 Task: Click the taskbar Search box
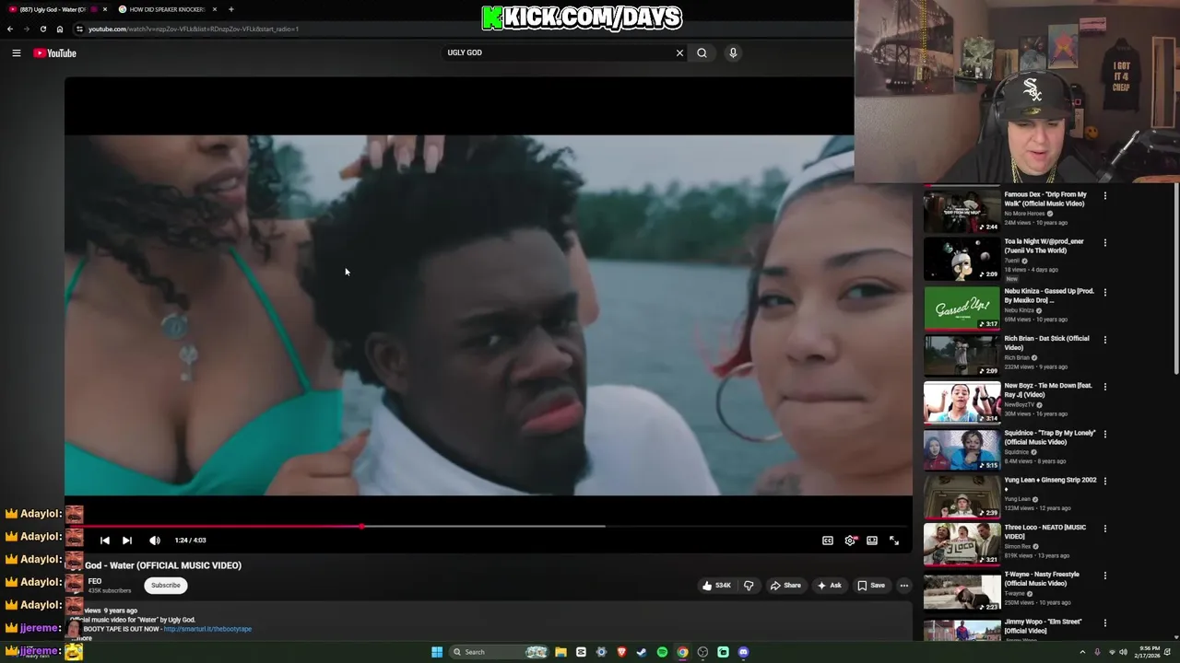tap(501, 652)
